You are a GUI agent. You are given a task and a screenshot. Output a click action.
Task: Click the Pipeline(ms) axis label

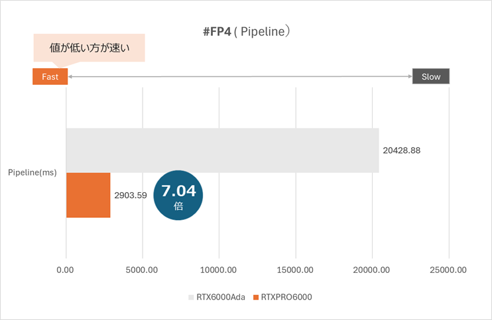[32, 173]
